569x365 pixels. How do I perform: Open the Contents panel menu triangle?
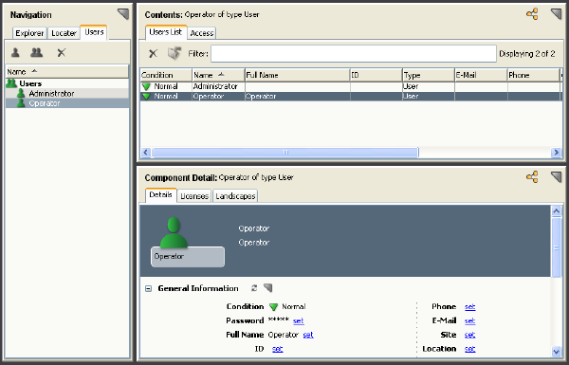556,14
